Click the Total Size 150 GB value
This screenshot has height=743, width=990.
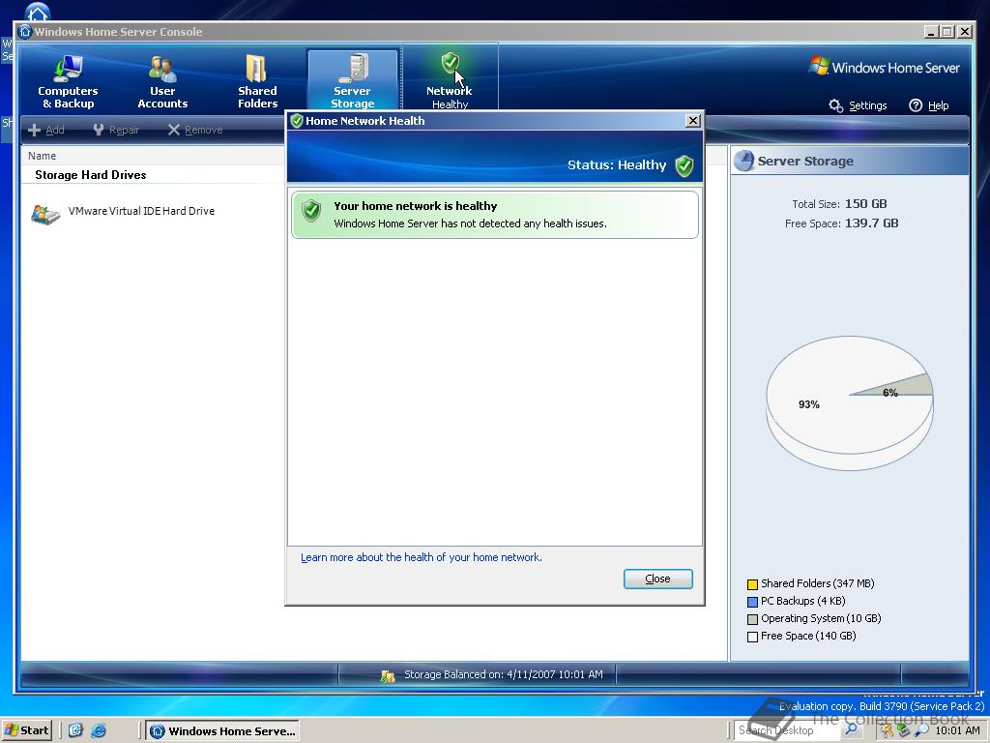(x=865, y=203)
